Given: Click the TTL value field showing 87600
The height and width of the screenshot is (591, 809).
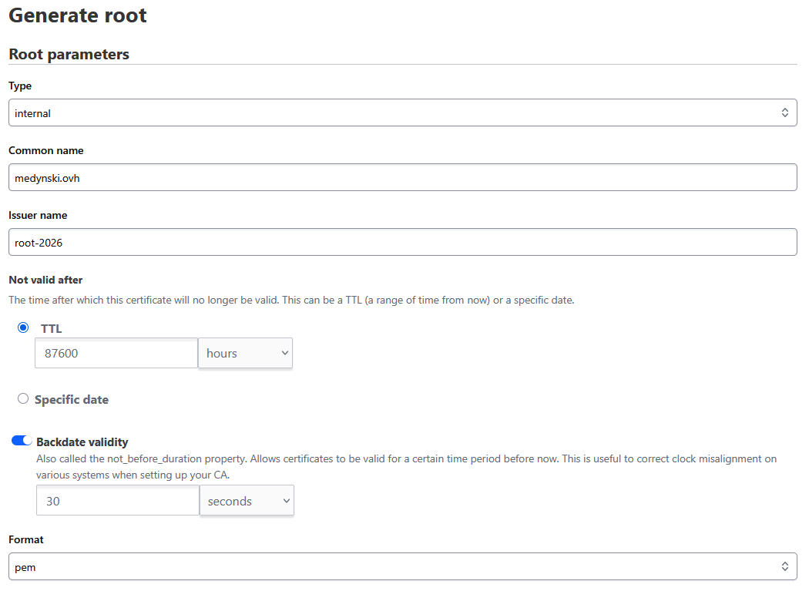Looking at the screenshot, I should tap(116, 353).
